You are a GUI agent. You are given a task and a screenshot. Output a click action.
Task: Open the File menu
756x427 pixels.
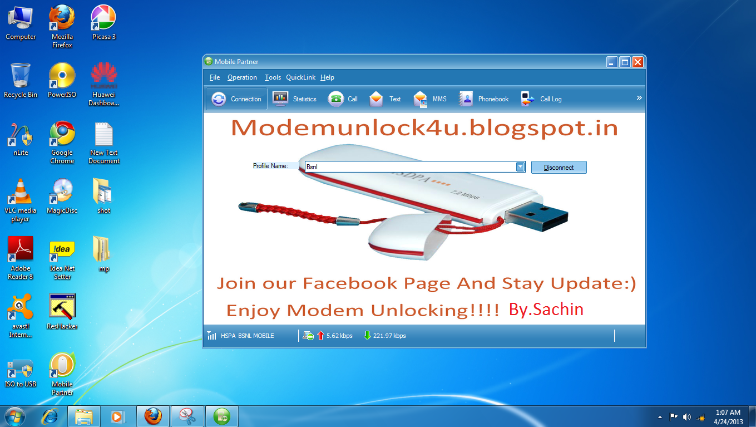click(215, 77)
